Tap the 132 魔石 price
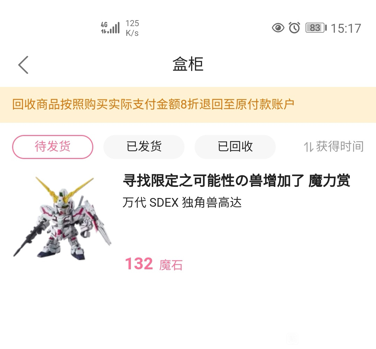376x349 pixels. coord(154,264)
